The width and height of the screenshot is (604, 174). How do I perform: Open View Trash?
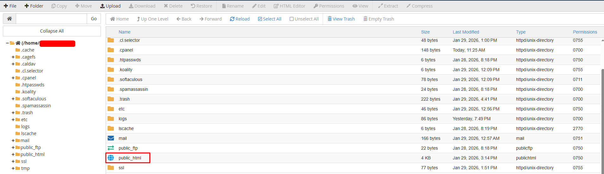click(x=341, y=19)
